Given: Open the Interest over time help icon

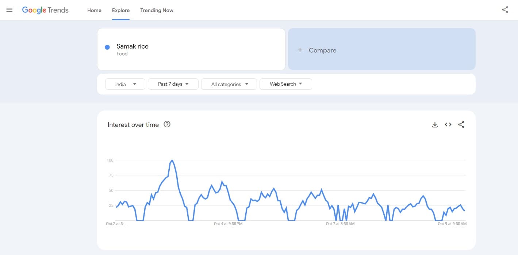Looking at the screenshot, I should coord(167,124).
